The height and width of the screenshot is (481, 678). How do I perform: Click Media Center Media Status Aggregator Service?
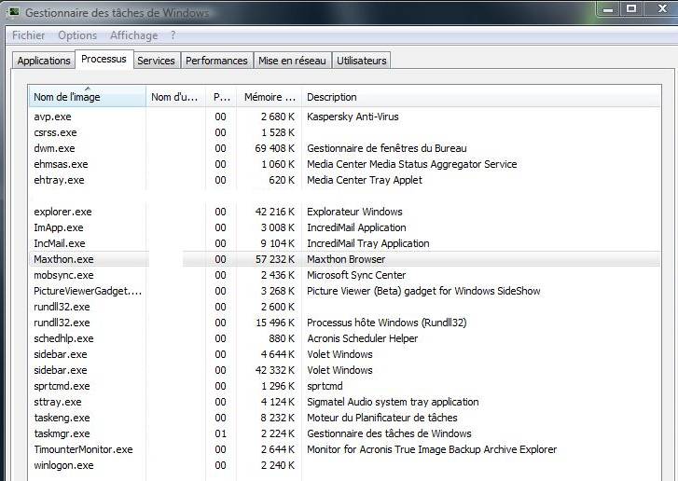(412, 164)
